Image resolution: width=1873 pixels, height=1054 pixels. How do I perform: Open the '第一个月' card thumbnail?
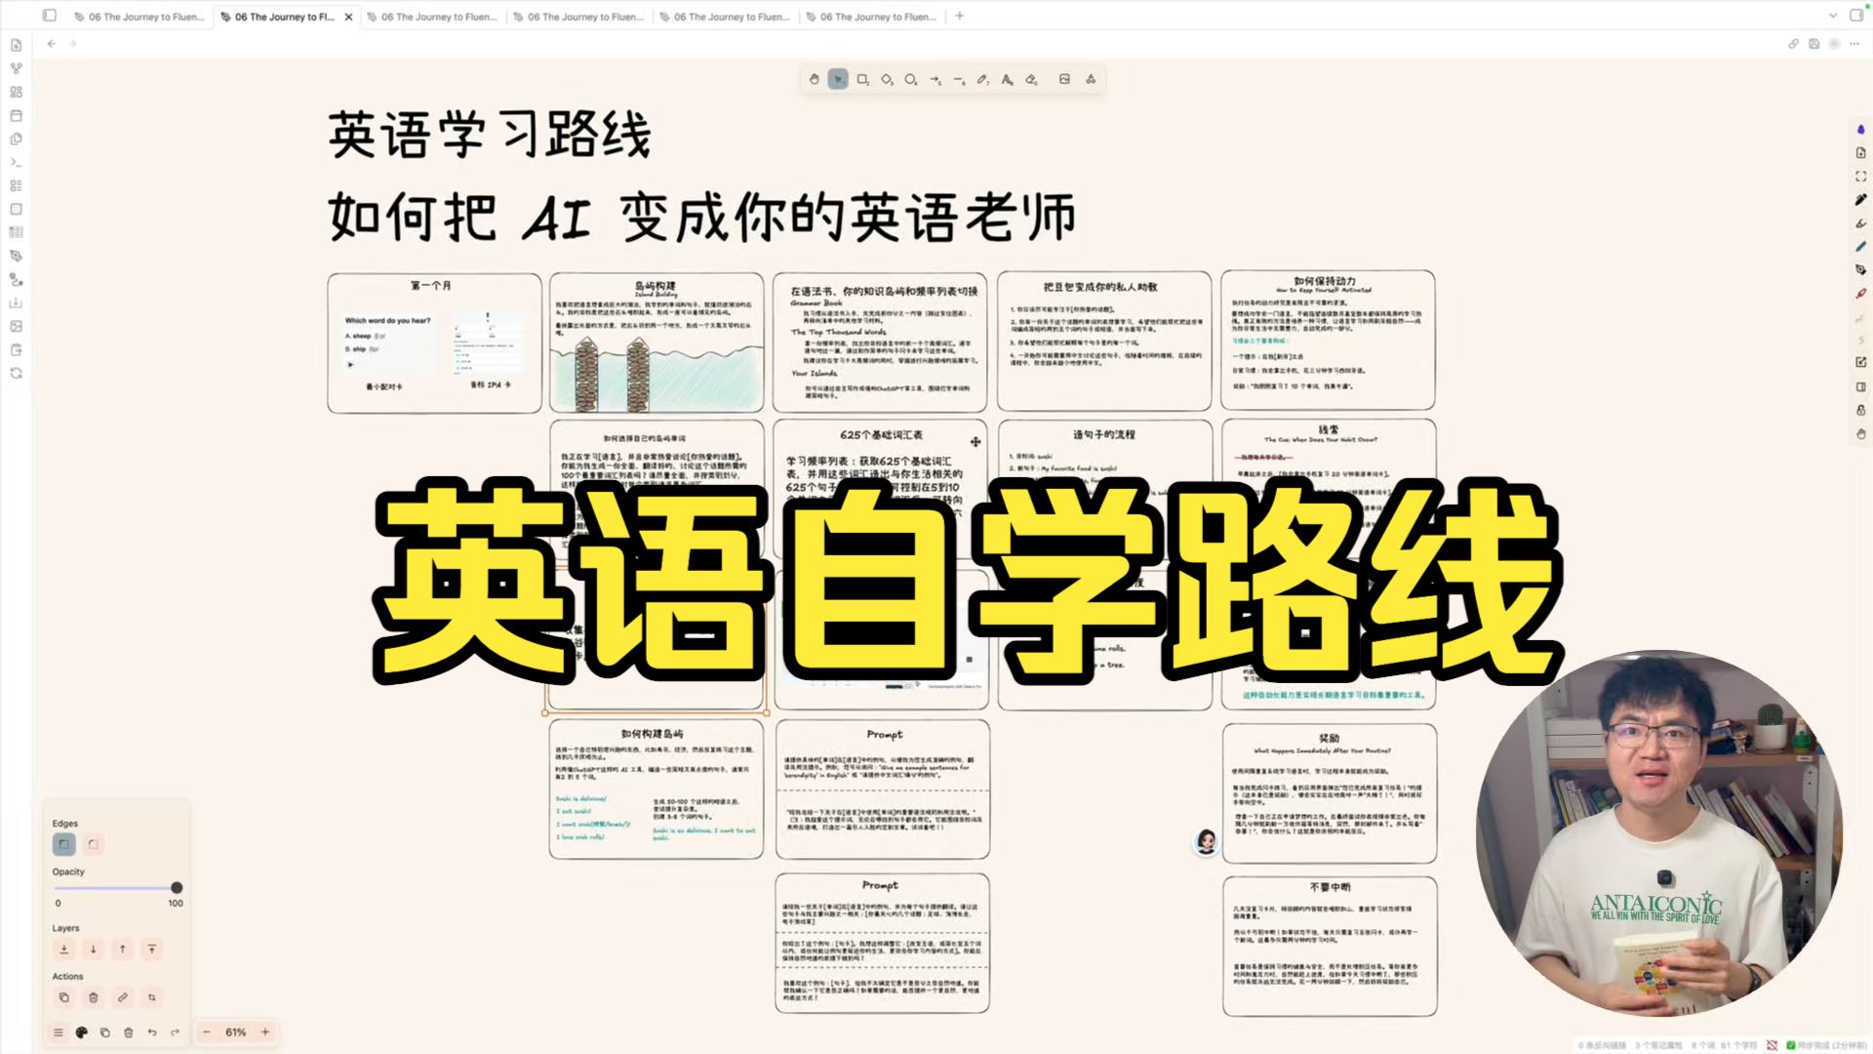point(434,344)
